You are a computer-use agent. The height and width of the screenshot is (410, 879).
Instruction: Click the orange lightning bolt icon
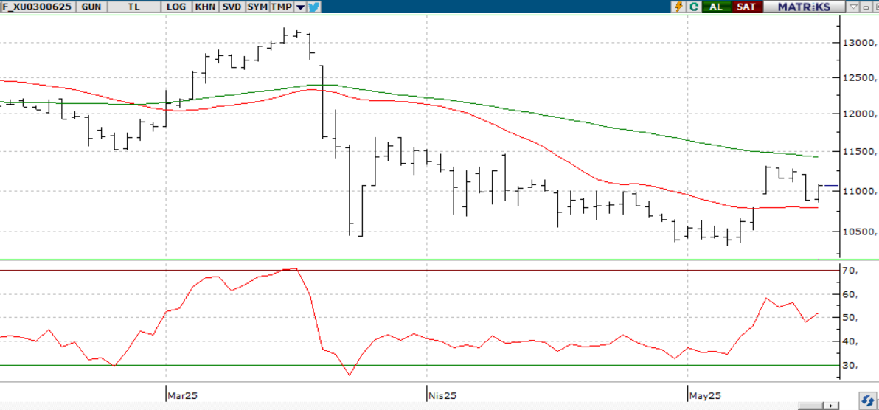pos(679,7)
